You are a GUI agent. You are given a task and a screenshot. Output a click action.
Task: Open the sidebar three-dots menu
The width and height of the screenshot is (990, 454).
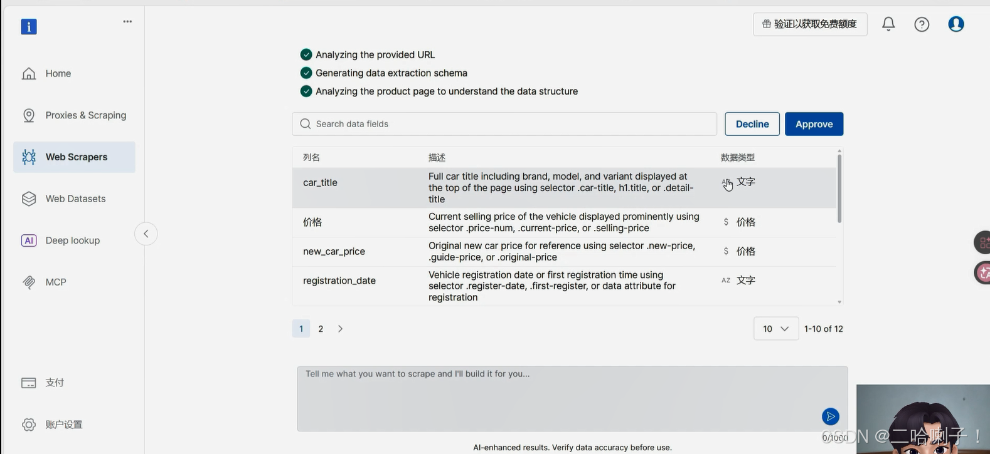(x=127, y=21)
